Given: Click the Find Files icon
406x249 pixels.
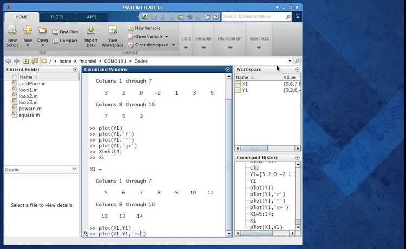Looking at the screenshot, I should (x=55, y=32).
